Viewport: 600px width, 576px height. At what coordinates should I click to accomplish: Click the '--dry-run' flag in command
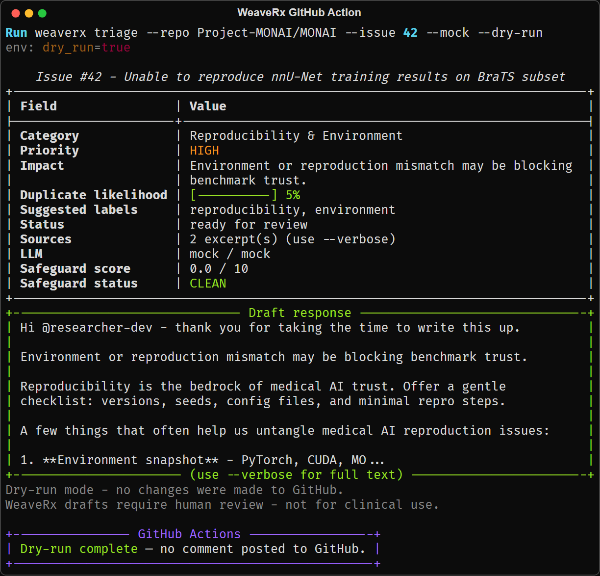[510, 33]
